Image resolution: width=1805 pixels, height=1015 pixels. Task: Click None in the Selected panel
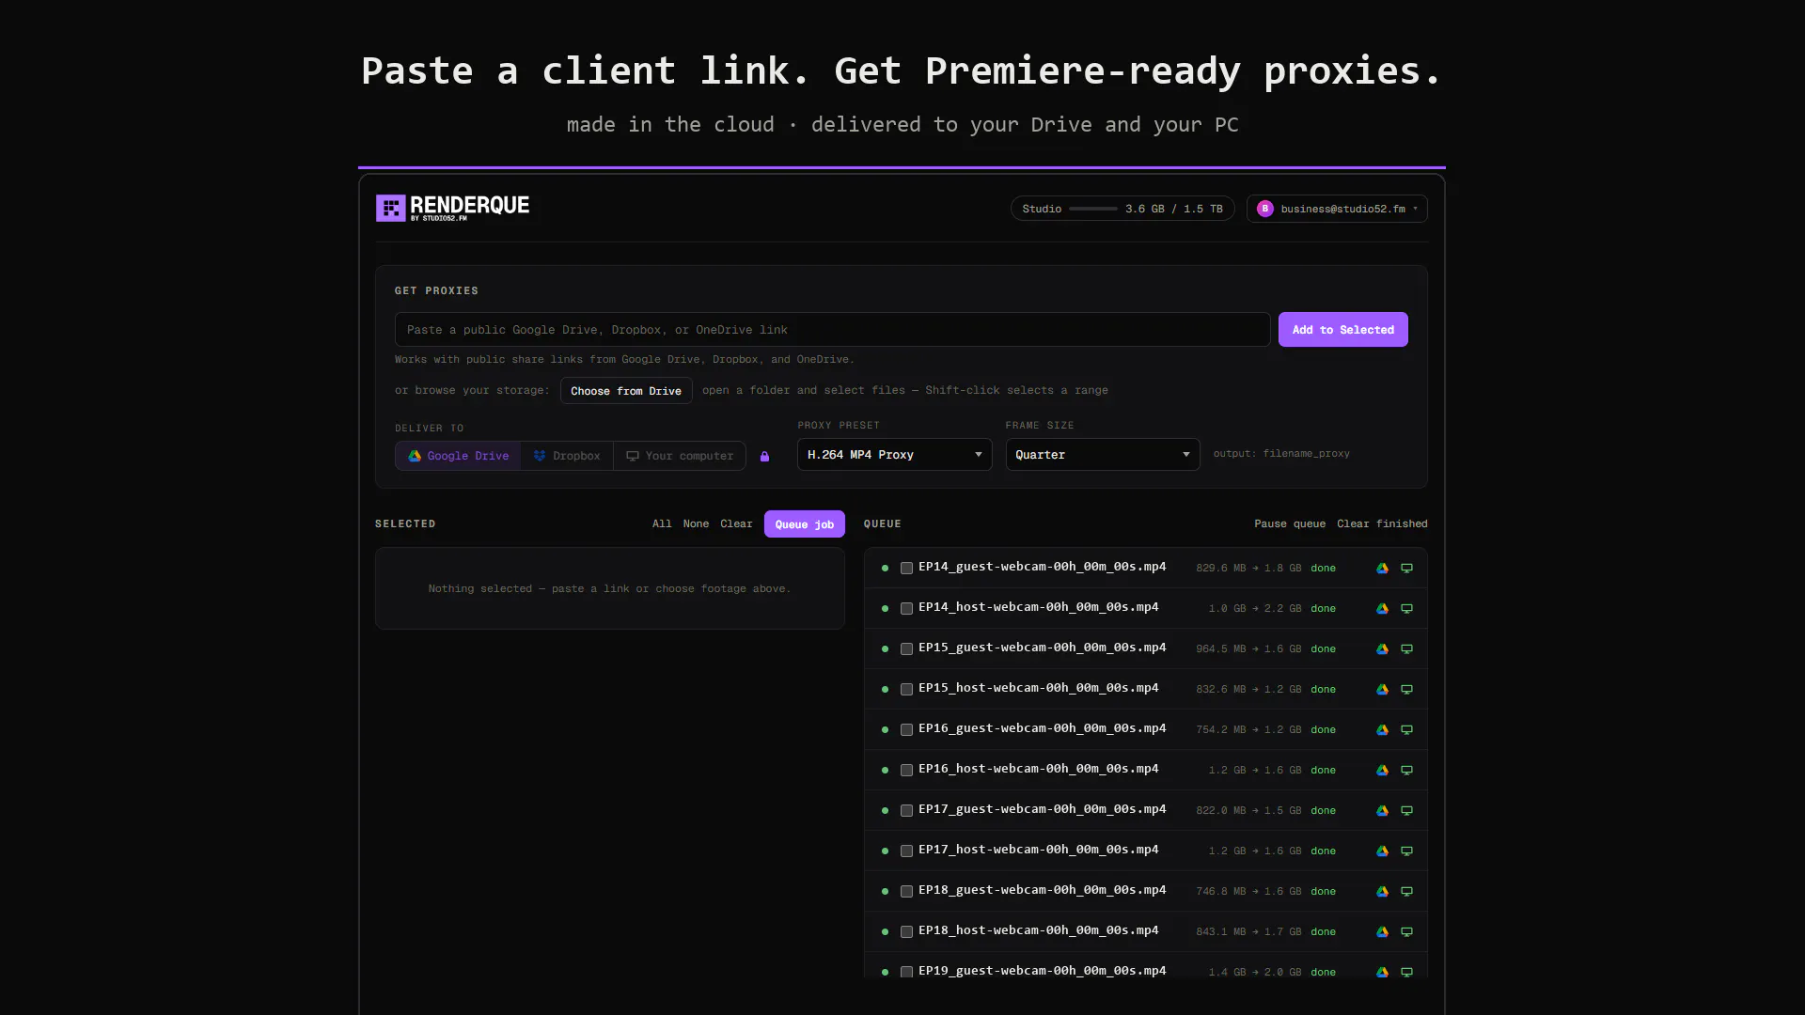[696, 523]
